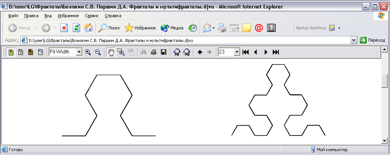Zoom in with the magnifier plus icon

[88, 52]
